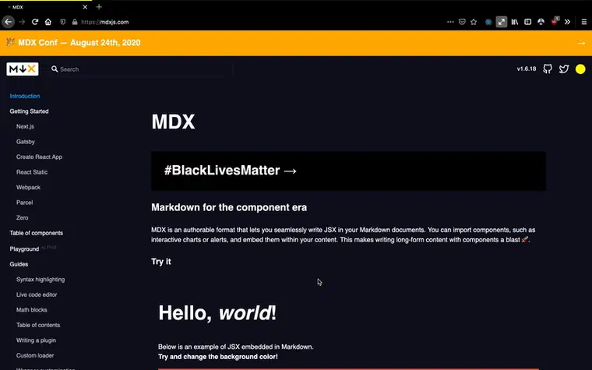Viewport: 592px width, 370px height.
Task: Go back with the browser back arrow
Action: 9,22
